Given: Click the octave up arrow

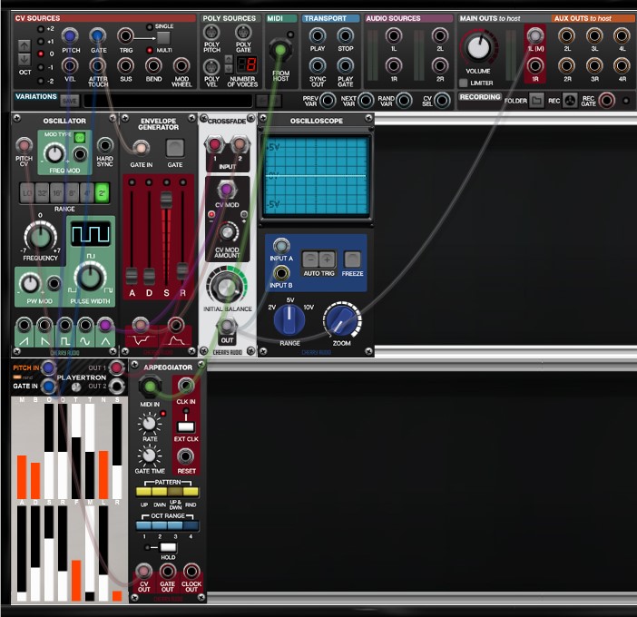Looking at the screenshot, I should (24, 45).
